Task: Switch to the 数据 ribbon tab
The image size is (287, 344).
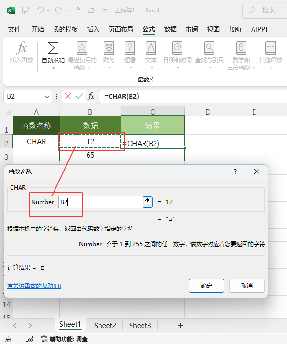Action: pos(170,29)
